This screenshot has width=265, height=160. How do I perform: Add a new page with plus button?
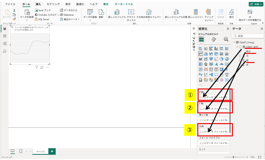pos(52,151)
